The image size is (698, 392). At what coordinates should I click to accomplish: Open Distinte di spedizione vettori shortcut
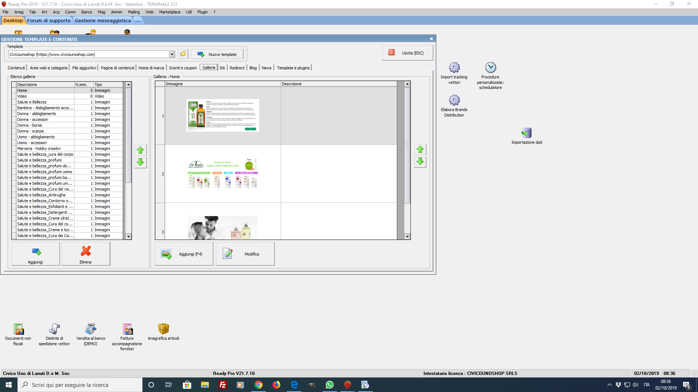click(x=54, y=329)
